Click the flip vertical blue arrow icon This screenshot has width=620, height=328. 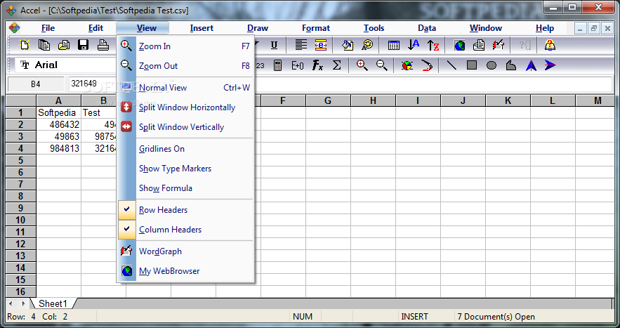point(550,65)
